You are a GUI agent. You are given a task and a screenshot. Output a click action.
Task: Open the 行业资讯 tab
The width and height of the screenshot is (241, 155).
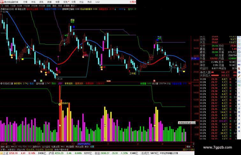click(40, 150)
